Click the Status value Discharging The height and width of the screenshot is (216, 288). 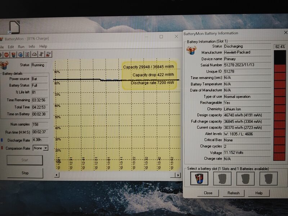(247, 46)
